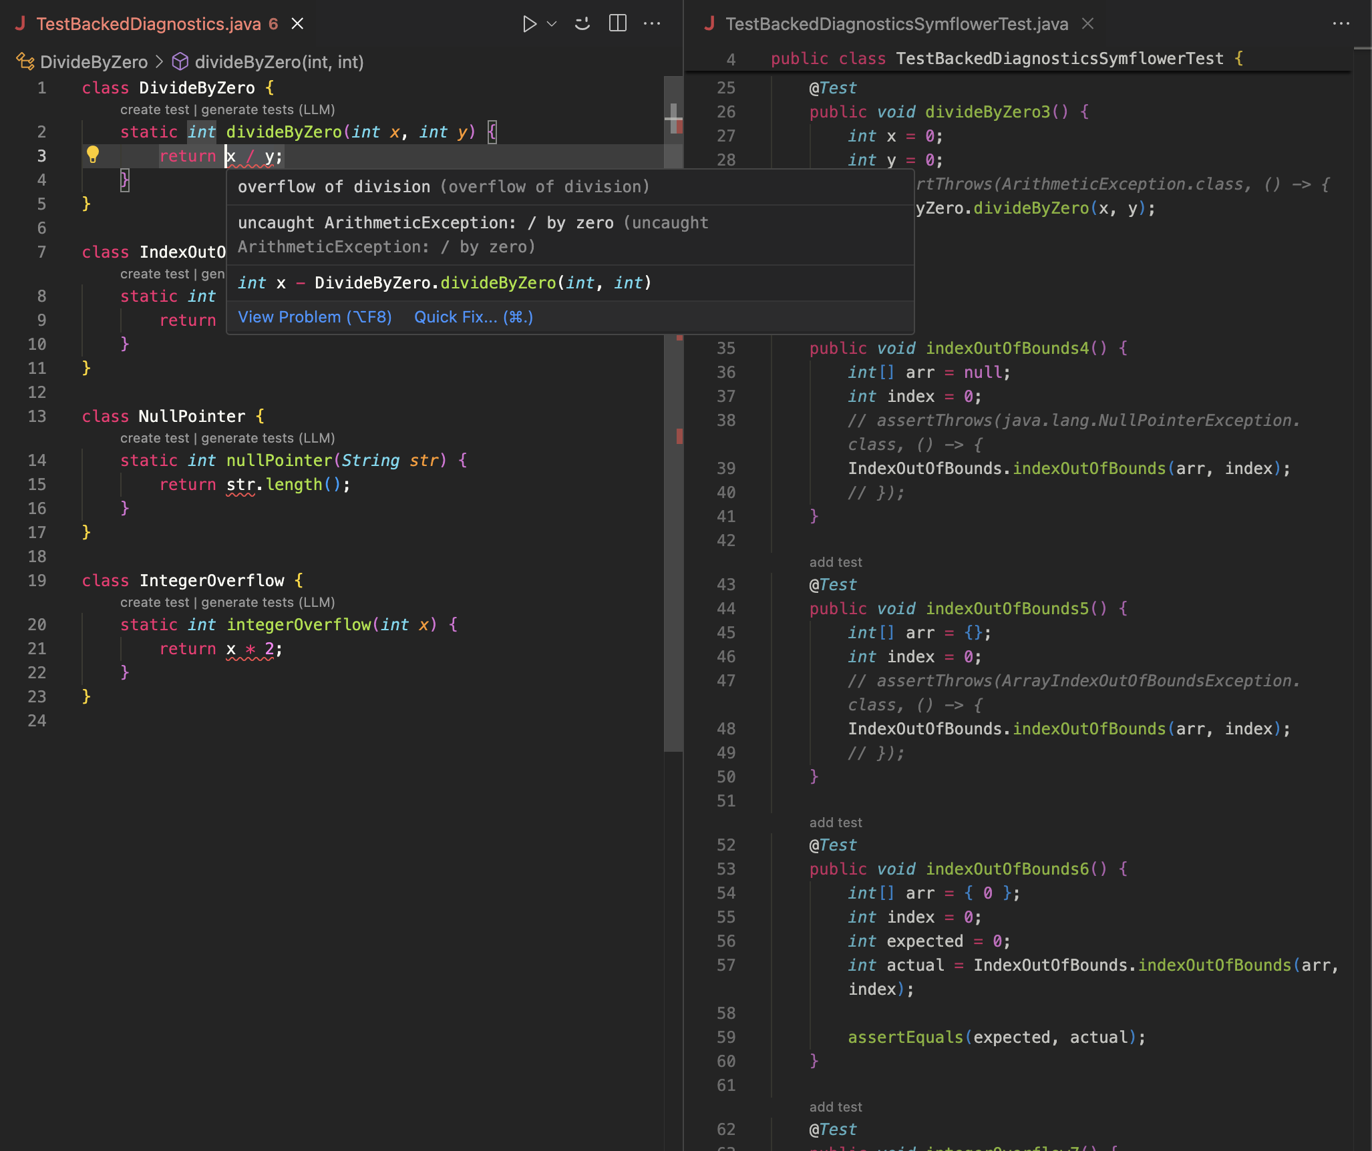Click DivideByZero in the breadcrumb

(94, 62)
